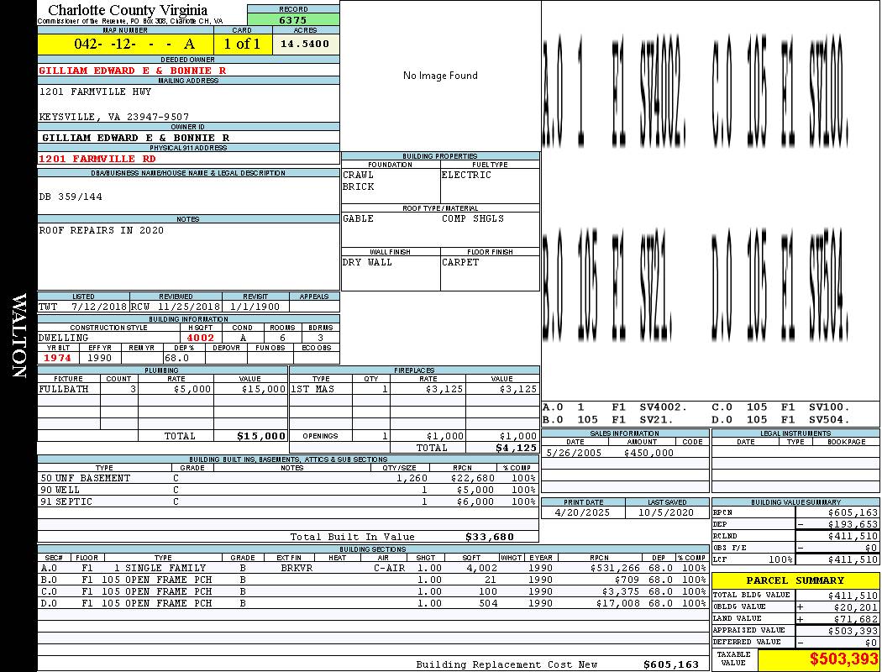The height and width of the screenshot is (672, 882).
Task: Select the 90 WELL row
Action: pyautogui.click(x=288, y=490)
